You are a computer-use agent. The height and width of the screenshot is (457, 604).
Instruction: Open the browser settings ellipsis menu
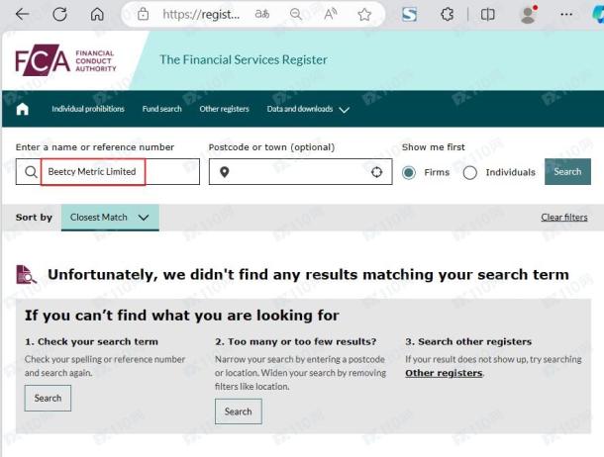[x=566, y=15]
